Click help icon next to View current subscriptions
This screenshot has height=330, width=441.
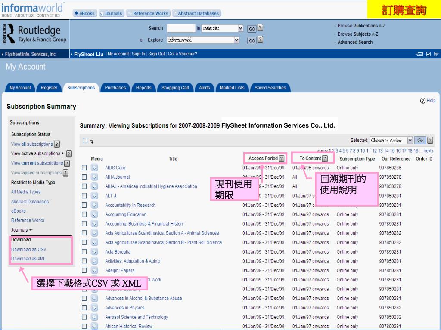67,163
